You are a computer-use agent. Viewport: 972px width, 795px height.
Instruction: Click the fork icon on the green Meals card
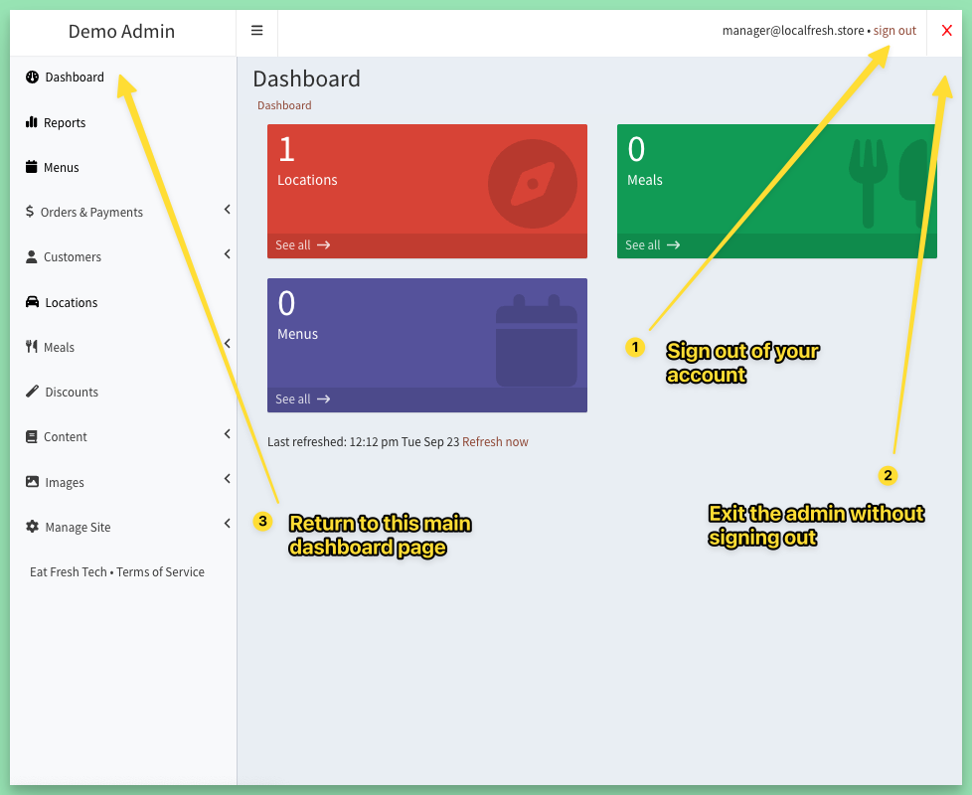[868, 184]
